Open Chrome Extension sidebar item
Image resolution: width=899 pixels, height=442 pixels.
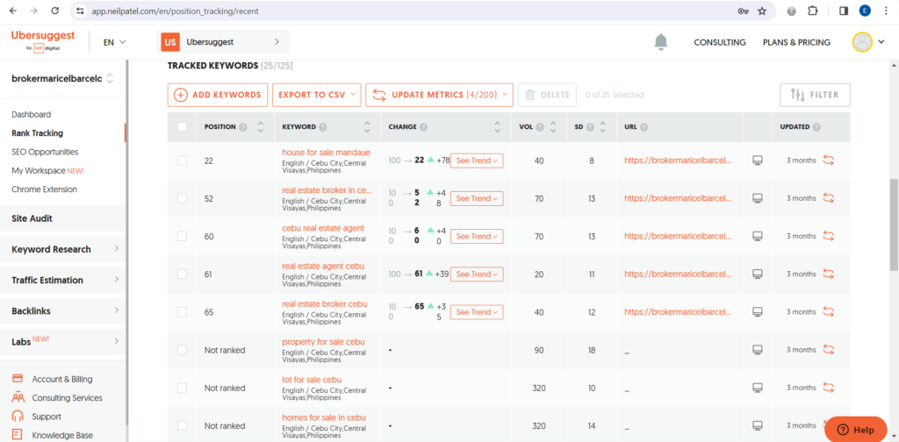click(x=44, y=189)
